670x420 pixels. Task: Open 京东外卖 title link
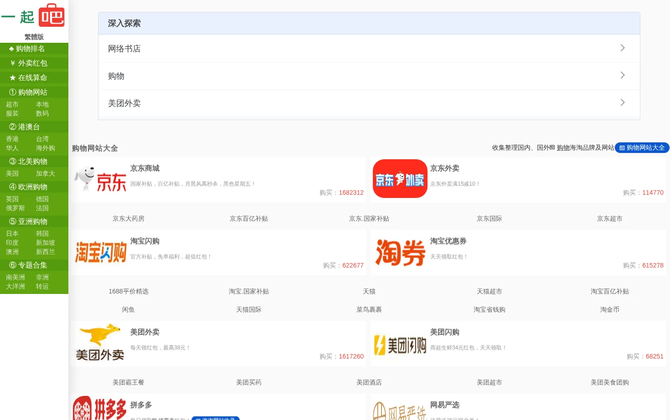point(445,168)
